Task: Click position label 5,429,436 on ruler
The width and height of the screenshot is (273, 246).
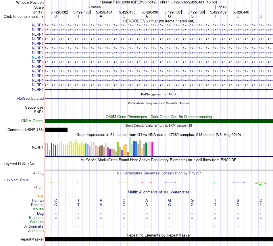Action: [150, 12]
